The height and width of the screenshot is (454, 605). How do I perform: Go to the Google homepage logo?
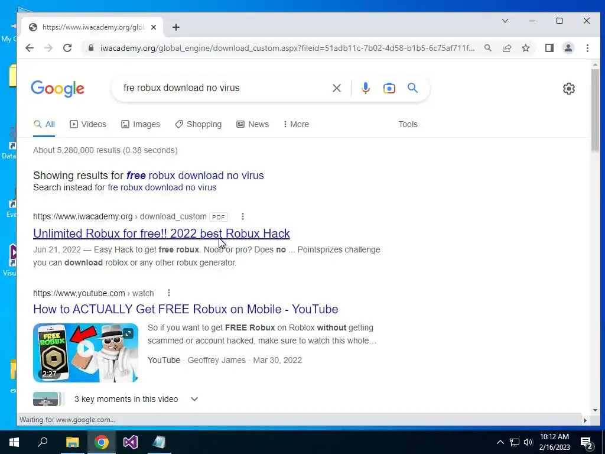point(57,89)
